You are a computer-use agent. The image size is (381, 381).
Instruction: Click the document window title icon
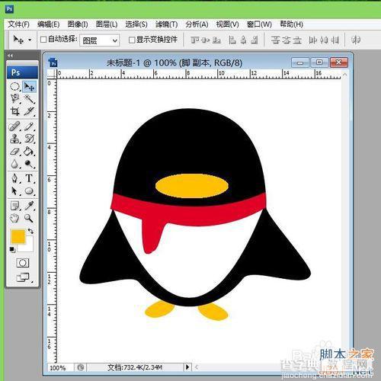(53, 62)
